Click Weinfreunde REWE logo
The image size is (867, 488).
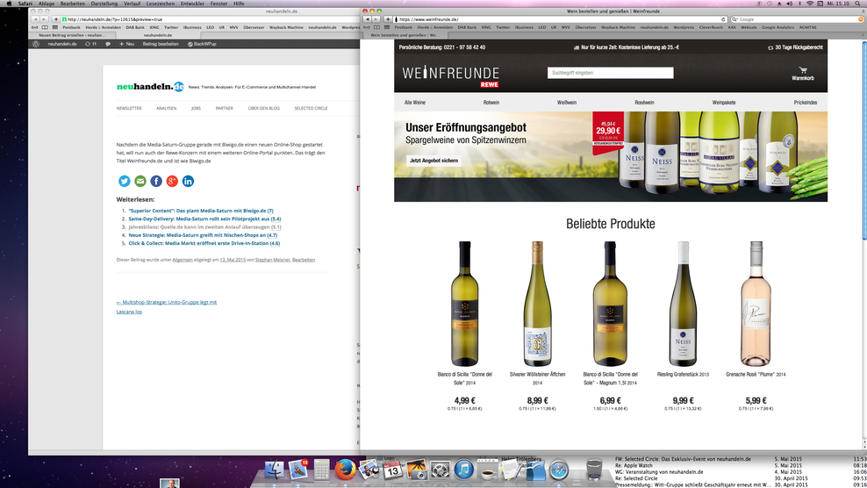451,76
